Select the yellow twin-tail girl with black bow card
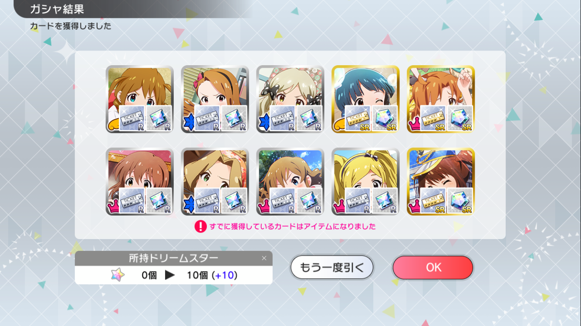The width and height of the screenshot is (581, 326). tap(366, 181)
